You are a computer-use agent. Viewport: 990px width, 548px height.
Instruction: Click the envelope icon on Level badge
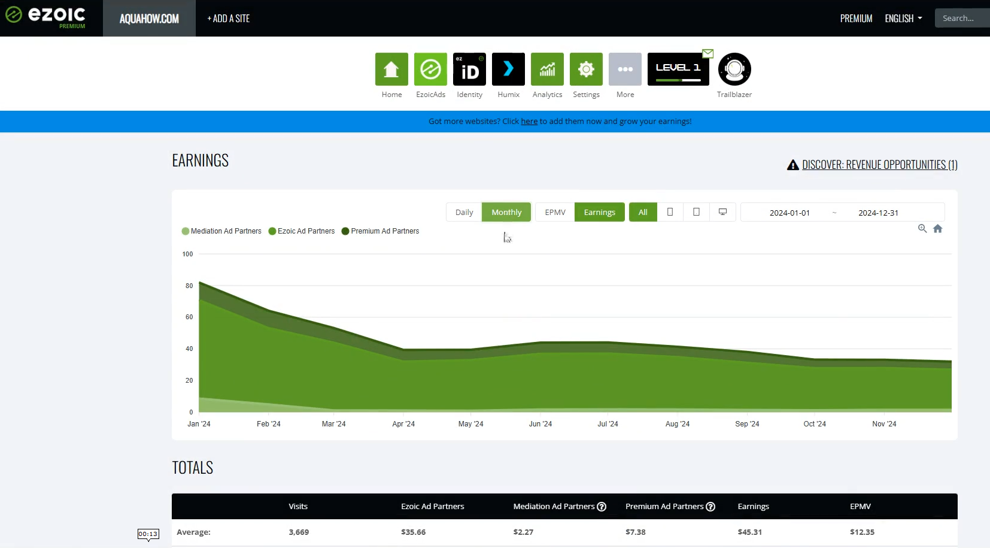pos(707,53)
